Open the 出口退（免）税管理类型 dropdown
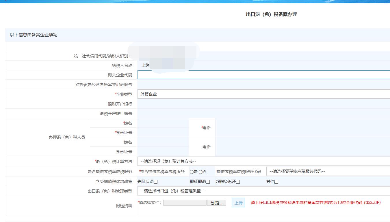This screenshot has width=390, height=222. (x=264, y=191)
